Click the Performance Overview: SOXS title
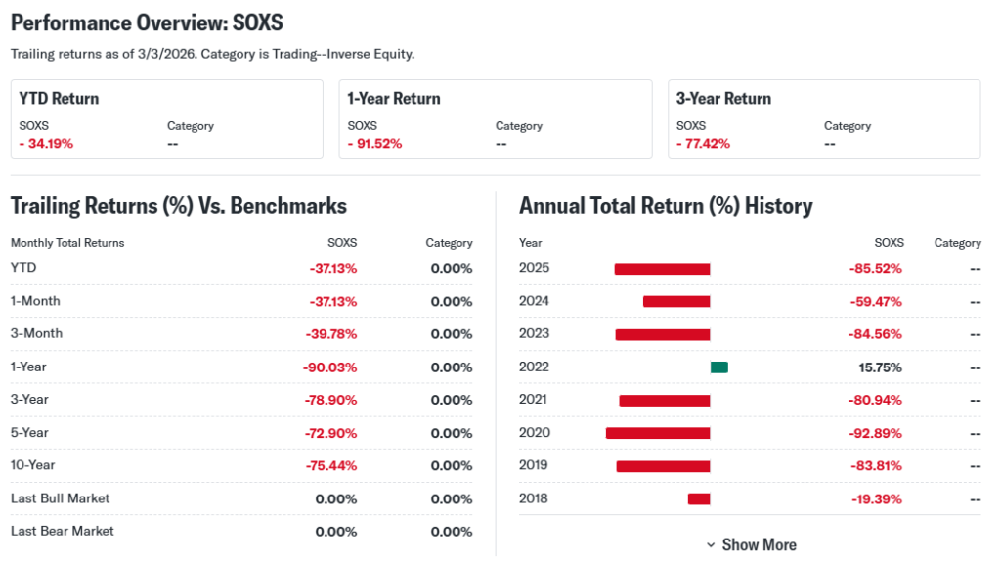Viewport: 1001px width, 562px height. [147, 22]
